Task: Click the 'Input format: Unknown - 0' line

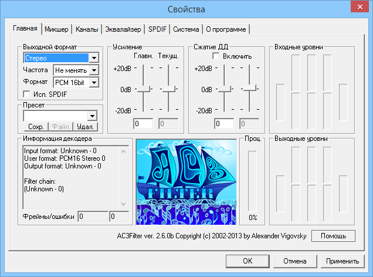Action: pyautogui.click(x=60, y=151)
